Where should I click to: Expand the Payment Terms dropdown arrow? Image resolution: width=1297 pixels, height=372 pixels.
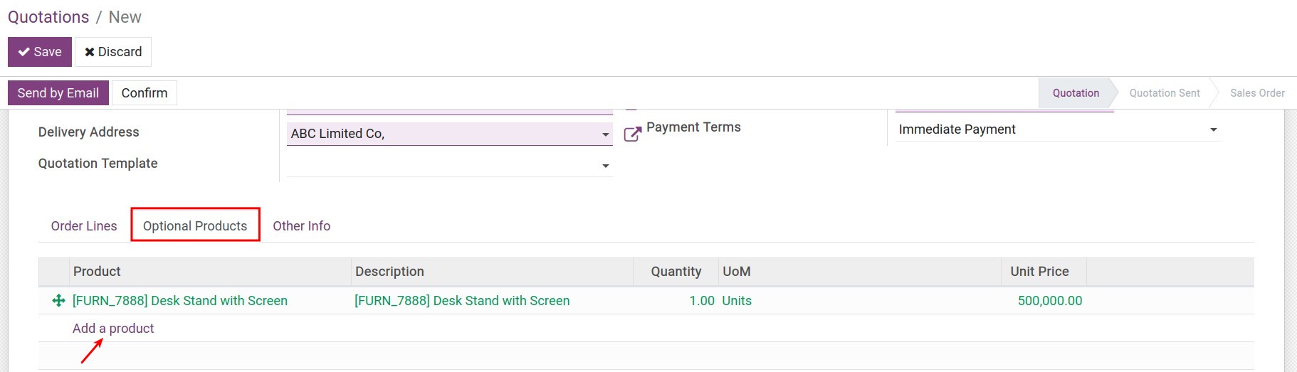pos(1214,130)
